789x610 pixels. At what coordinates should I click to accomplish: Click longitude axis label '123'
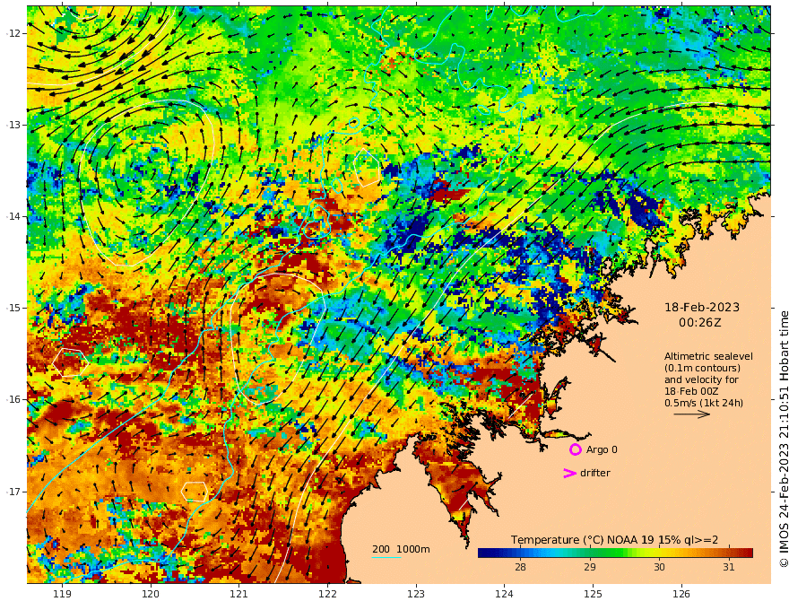tap(416, 595)
